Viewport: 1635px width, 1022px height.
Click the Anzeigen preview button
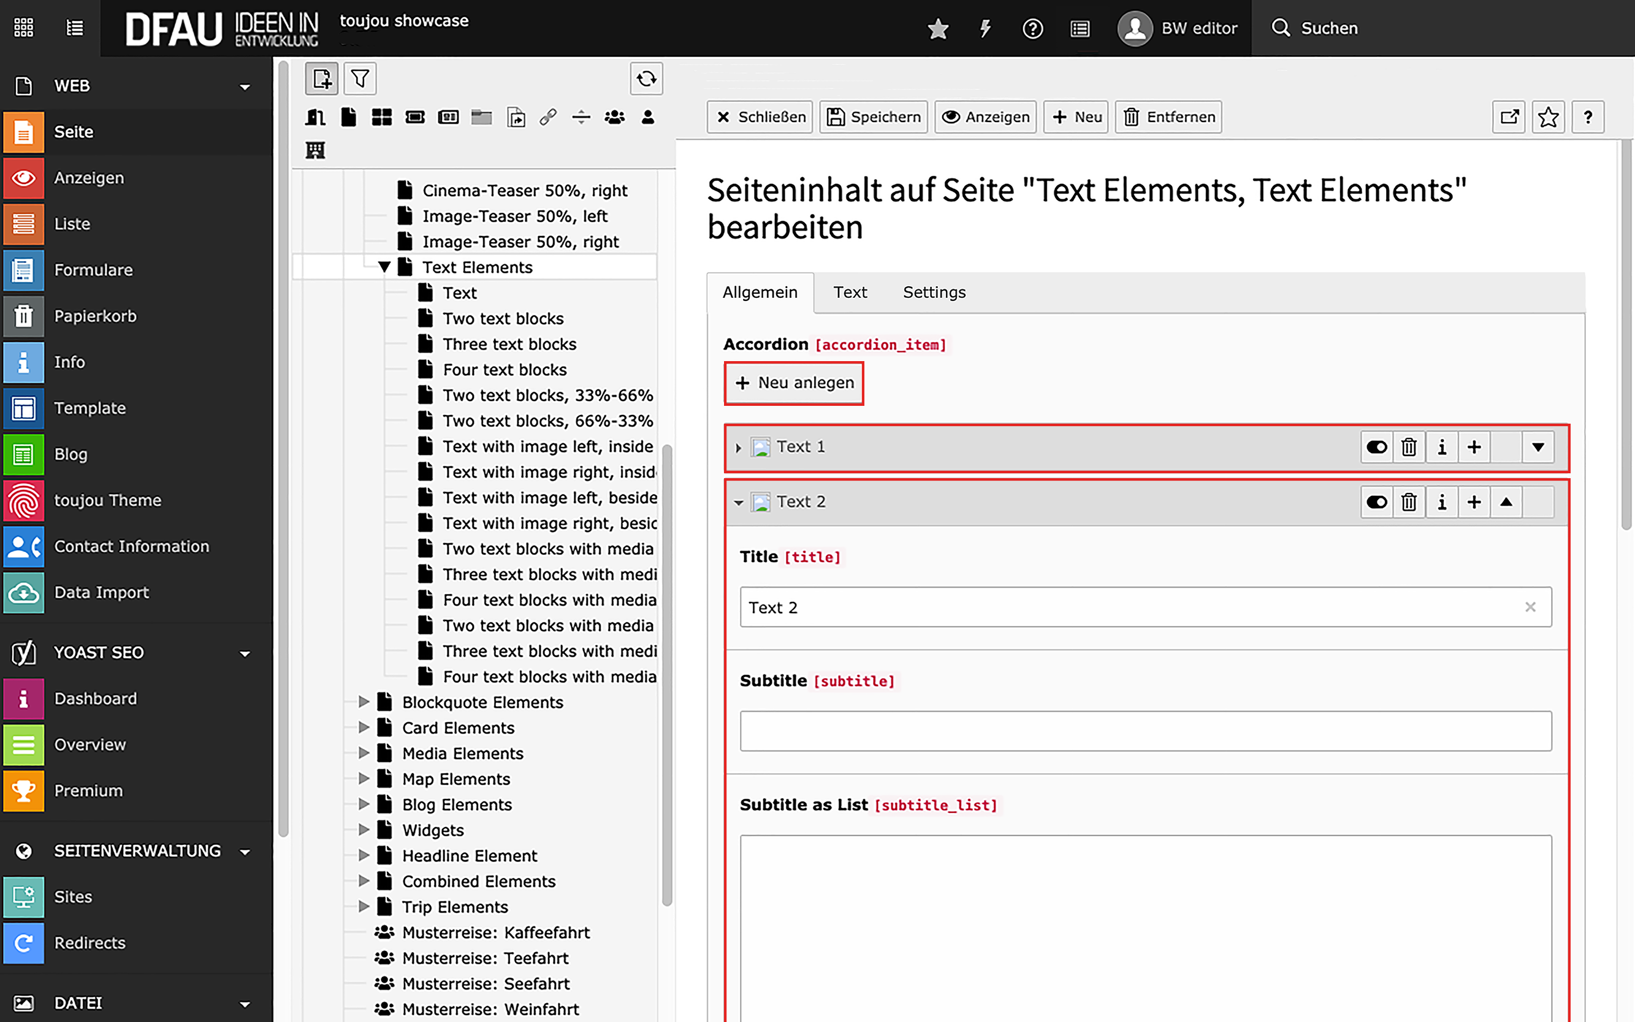pos(985,117)
